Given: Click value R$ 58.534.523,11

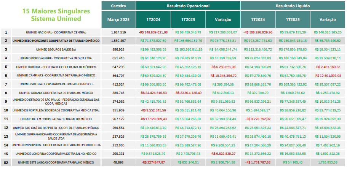Looking at the screenshot, I should tap(327, 49).
